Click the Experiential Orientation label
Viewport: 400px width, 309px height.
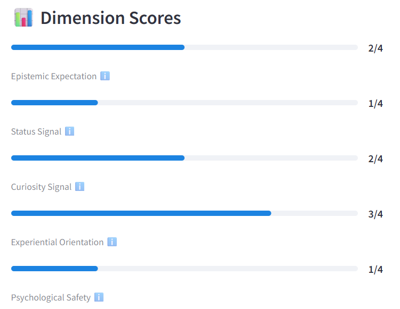coord(58,242)
